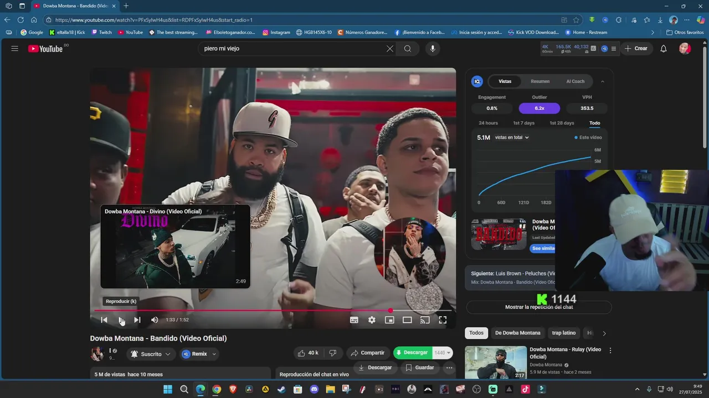Open YouTube notifications bell
709x398 pixels.
pos(663,49)
